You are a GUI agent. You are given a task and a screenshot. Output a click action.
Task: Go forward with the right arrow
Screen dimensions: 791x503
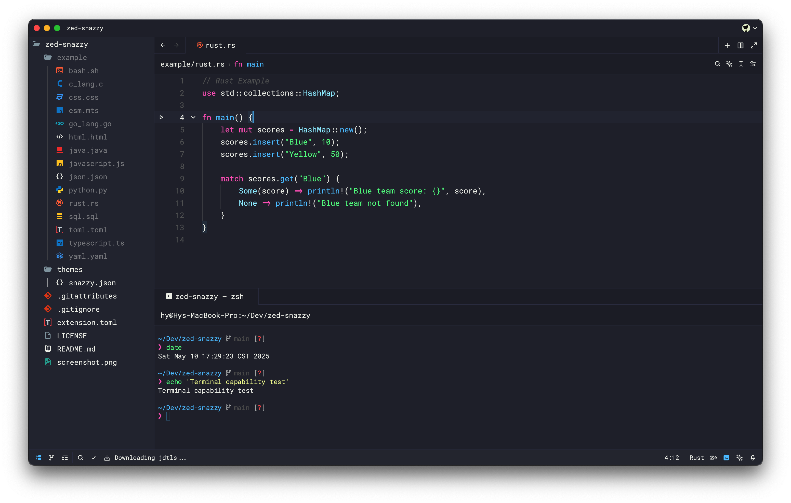click(x=176, y=45)
